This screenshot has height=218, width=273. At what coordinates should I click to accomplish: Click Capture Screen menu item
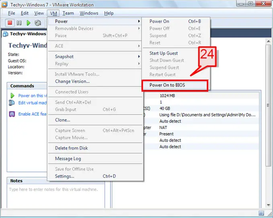pyautogui.click(x=95, y=130)
